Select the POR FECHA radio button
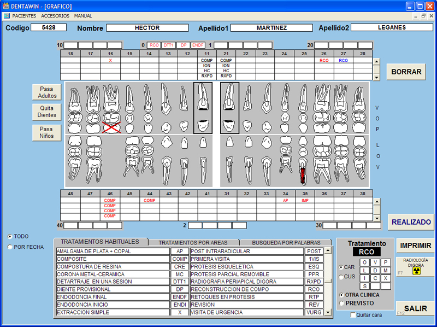Viewport: 437px width, 327px height. click(10, 247)
